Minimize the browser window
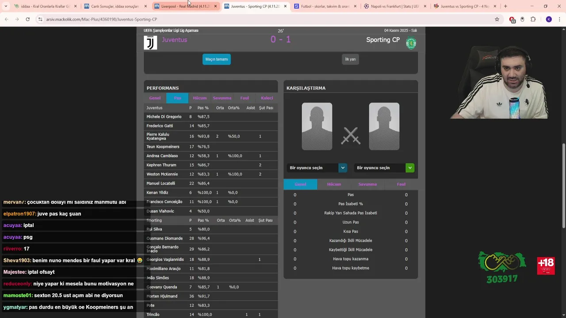Viewport: 566px width, 318px height. click(x=532, y=6)
